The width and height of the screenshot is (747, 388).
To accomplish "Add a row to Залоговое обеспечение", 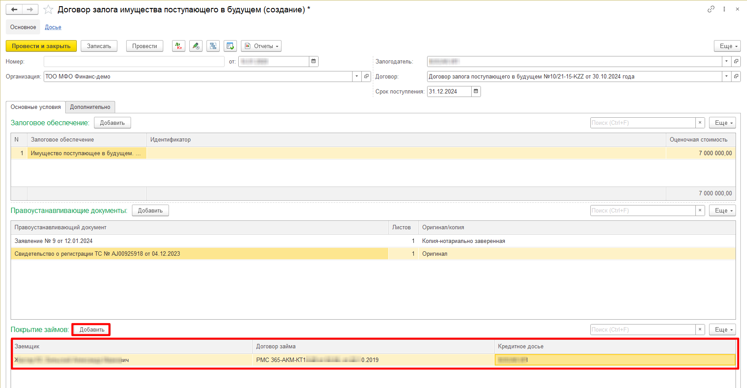I will (113, 123).
